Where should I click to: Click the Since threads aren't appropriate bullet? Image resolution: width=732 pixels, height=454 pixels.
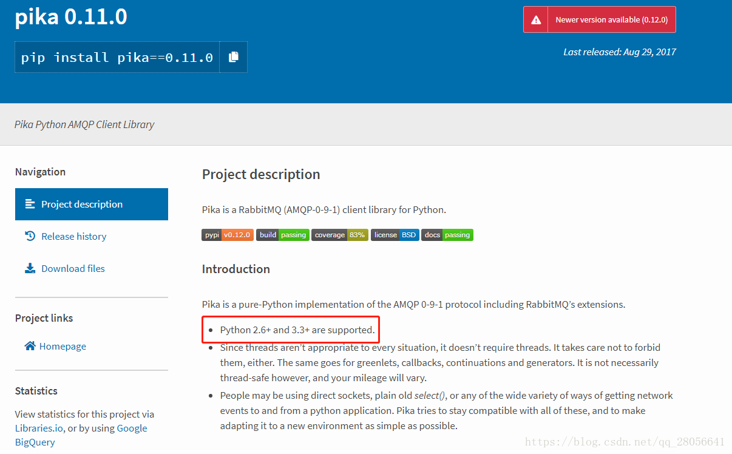point(440,362)
